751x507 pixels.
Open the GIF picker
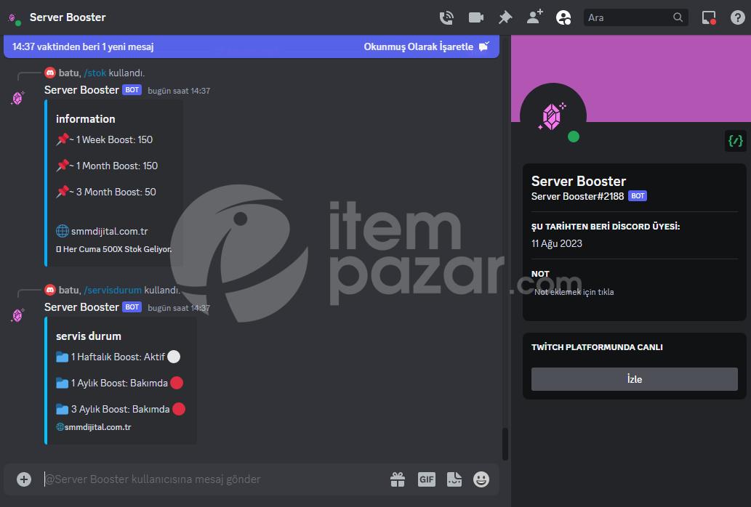pos(426,479)
